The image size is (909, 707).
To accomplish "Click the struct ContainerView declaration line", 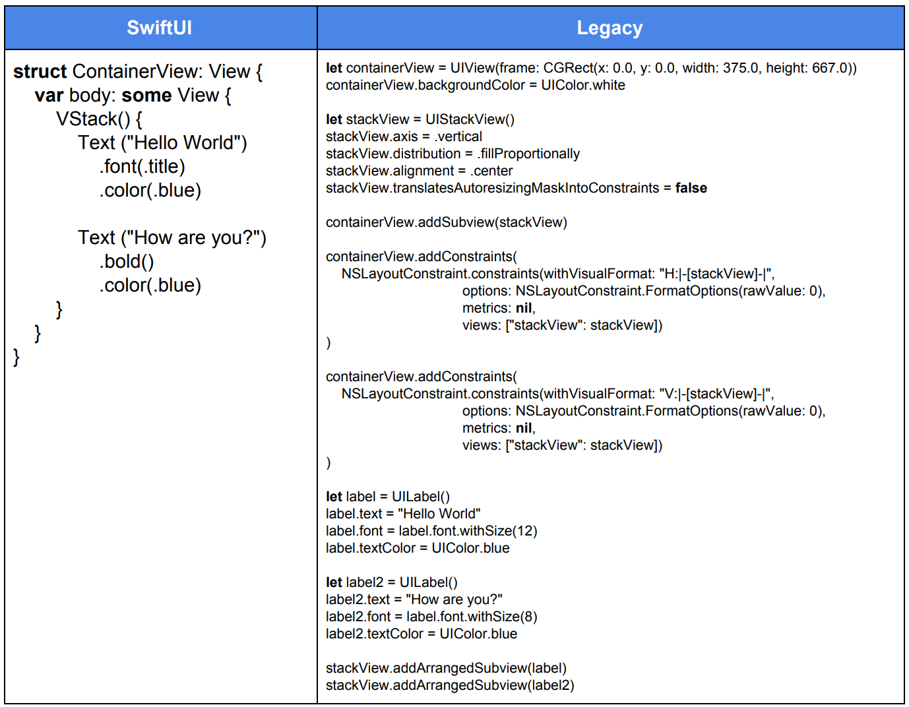I will (137, 71).
